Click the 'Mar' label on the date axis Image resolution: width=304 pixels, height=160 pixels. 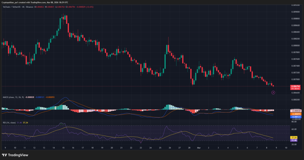point(199,148)
